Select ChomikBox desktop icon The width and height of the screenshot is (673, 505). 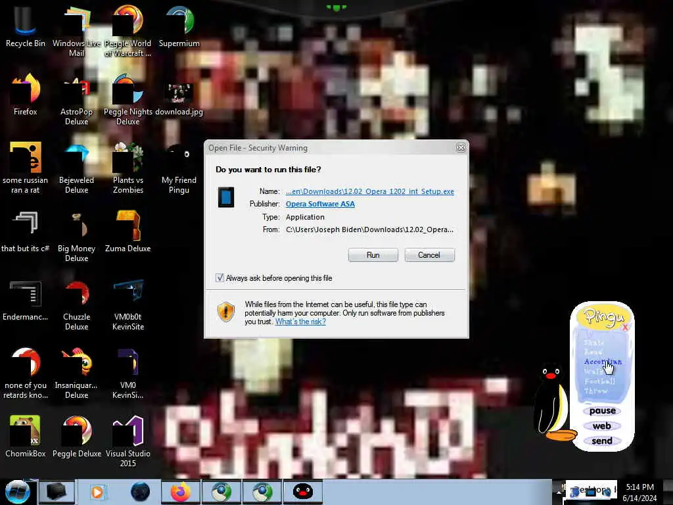point(25,437)
